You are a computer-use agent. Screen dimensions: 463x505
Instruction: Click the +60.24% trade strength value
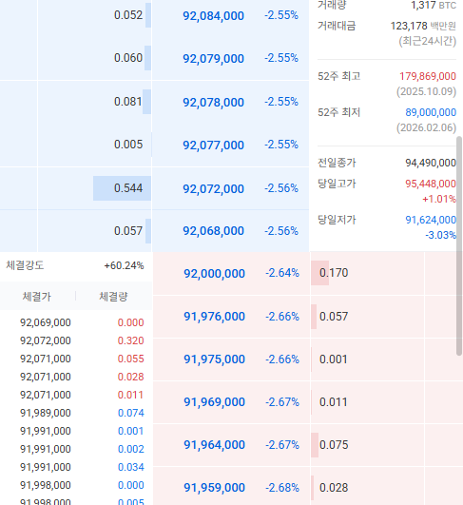(x=124, y=265)
